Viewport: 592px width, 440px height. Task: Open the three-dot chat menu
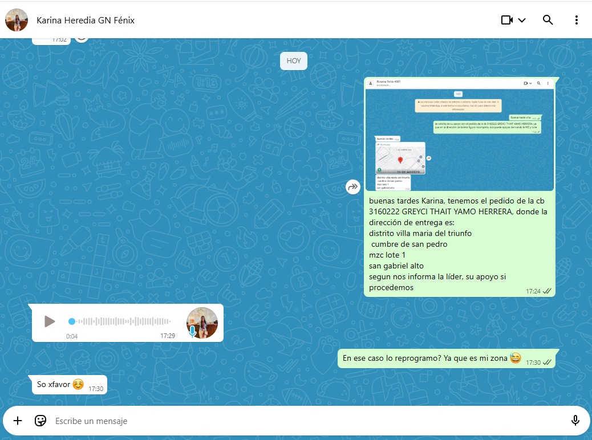(x=576, y=20)
